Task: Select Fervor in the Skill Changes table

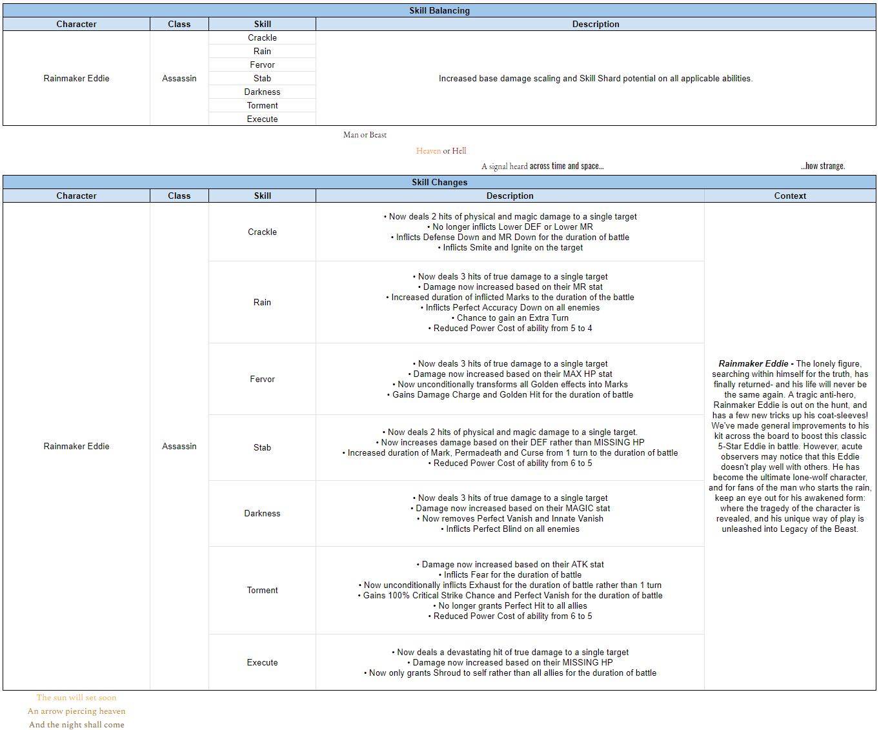Action: 262,379
